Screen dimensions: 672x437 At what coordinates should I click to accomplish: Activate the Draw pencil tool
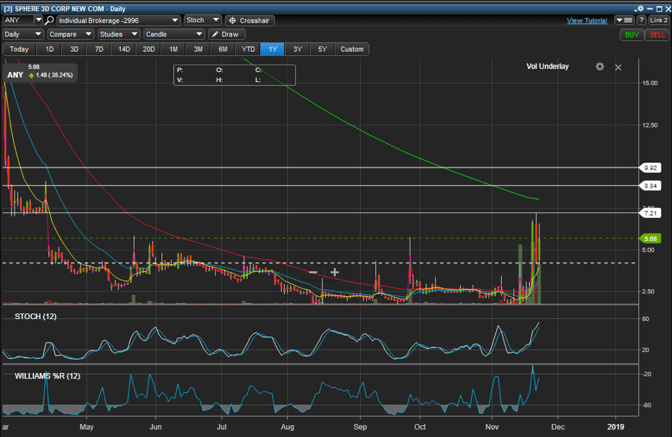coord(226,35)
